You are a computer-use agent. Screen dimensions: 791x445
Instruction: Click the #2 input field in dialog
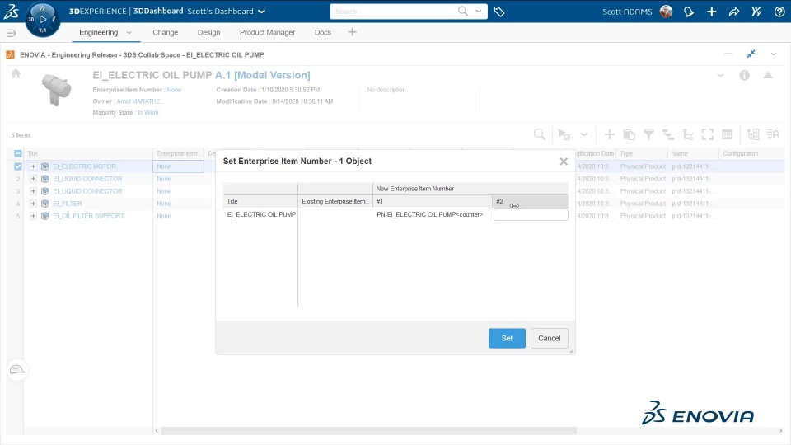coord(531,214)
